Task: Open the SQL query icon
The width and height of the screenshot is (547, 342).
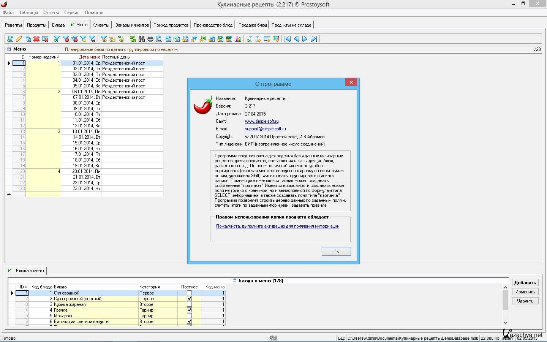Action: (121, 39)
